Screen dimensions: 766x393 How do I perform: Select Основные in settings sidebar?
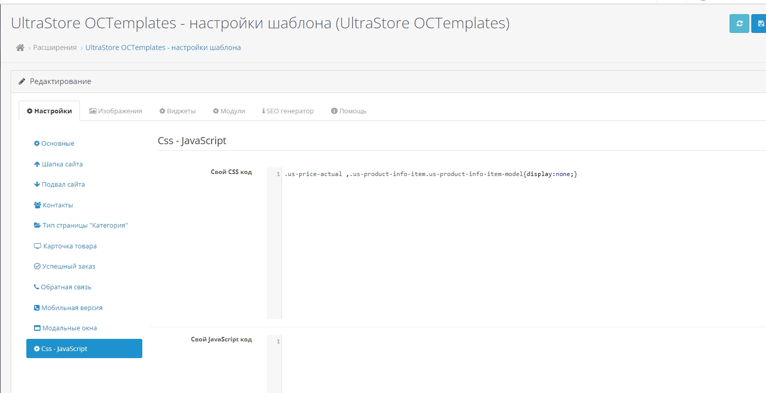click(54, 144)
